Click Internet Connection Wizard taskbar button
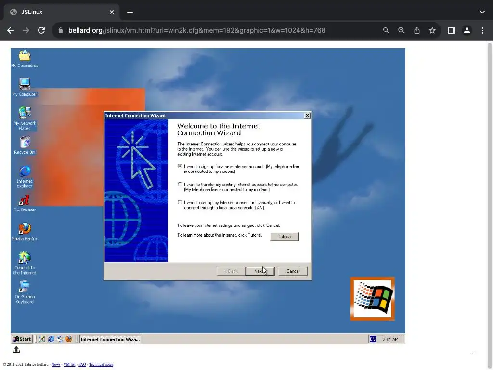This screenshot has height=370, width=493. pyautogui.click(x=110, y=339)
